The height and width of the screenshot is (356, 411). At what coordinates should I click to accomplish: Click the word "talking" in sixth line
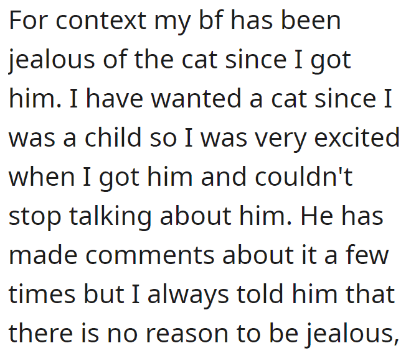tap(110, 217)
